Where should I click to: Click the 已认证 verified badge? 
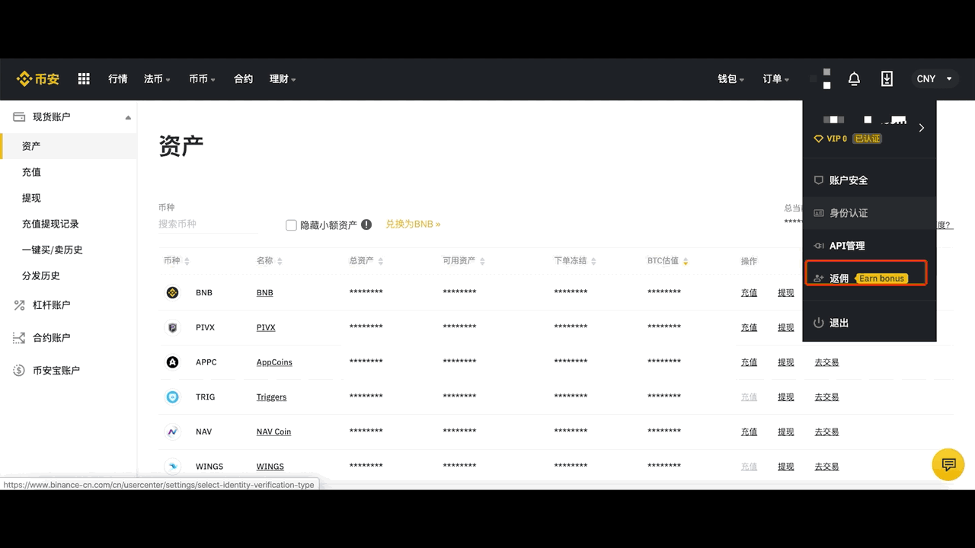pyautogui.click(x=868, y=139)
